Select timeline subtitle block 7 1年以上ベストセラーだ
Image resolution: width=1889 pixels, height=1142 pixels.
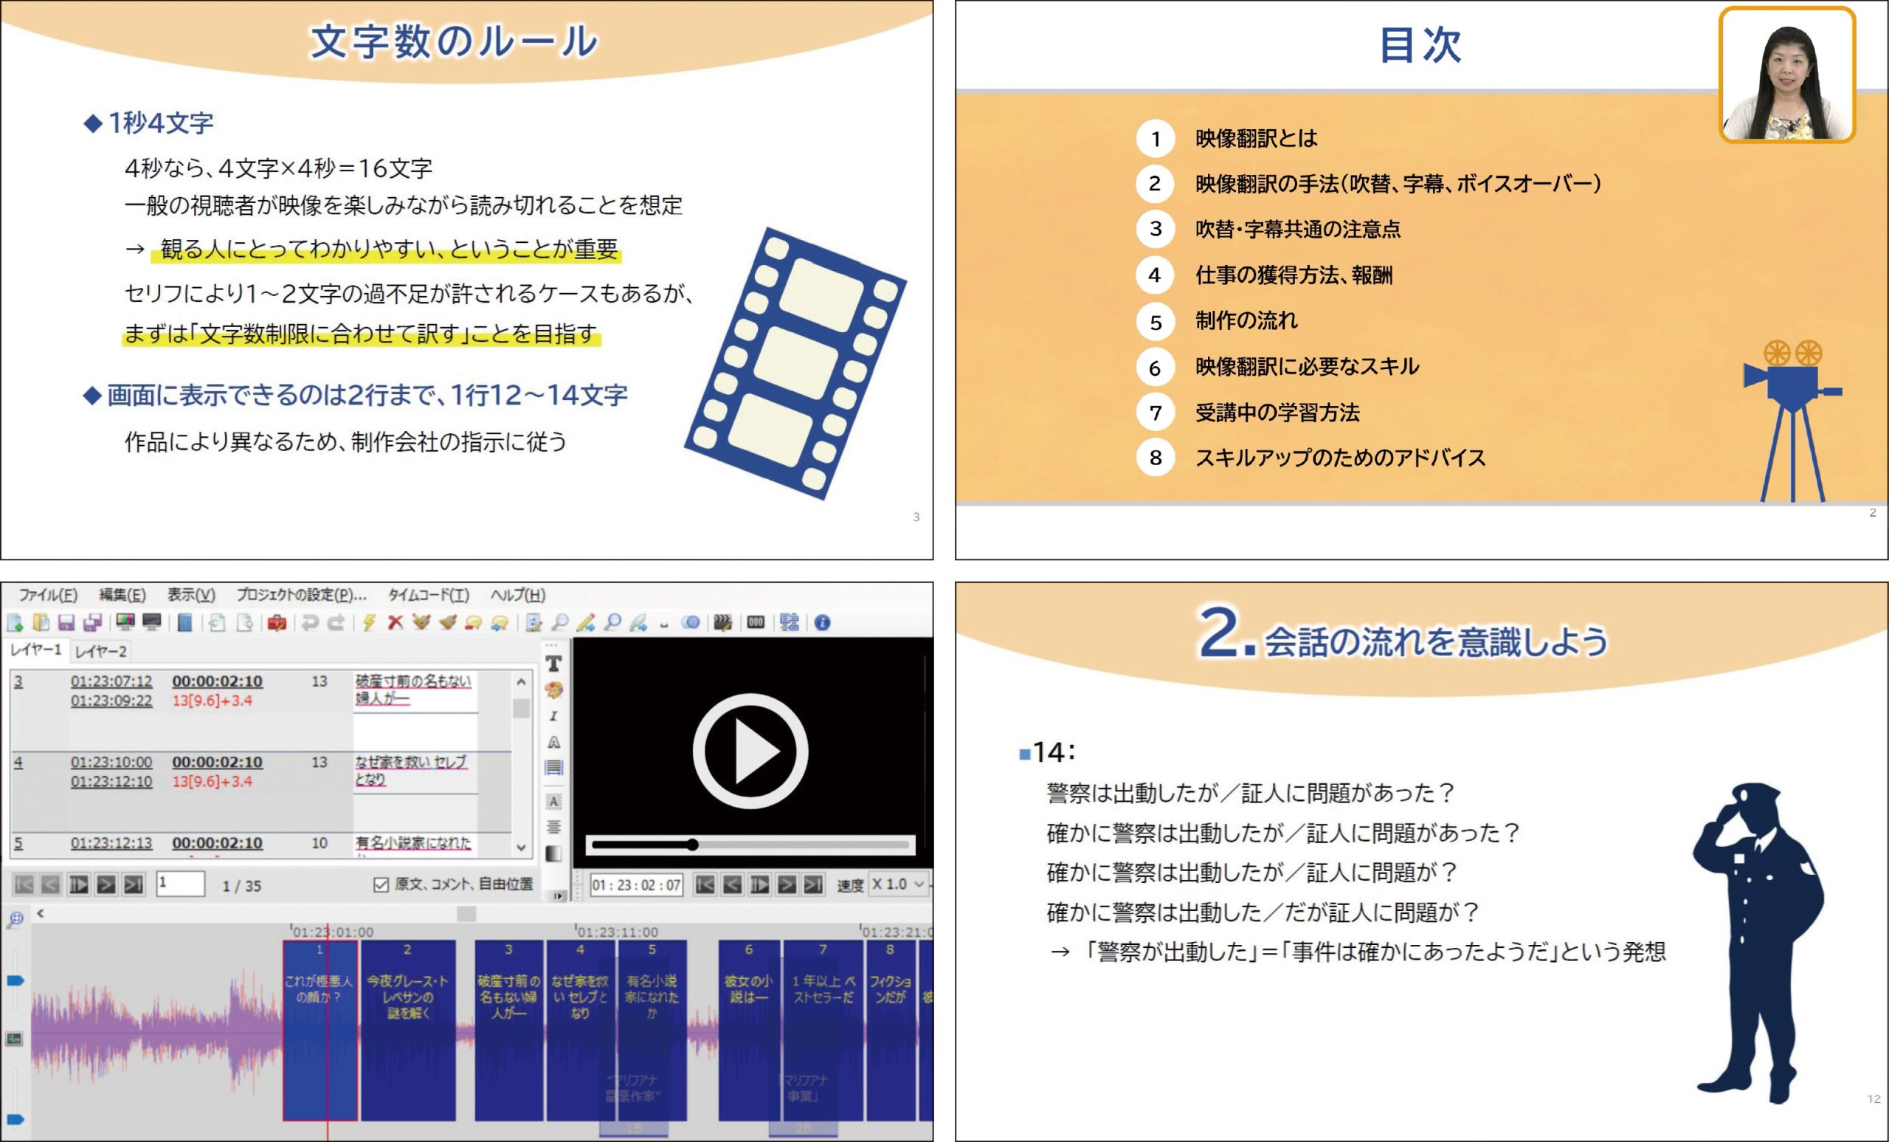click(823, 1030)
